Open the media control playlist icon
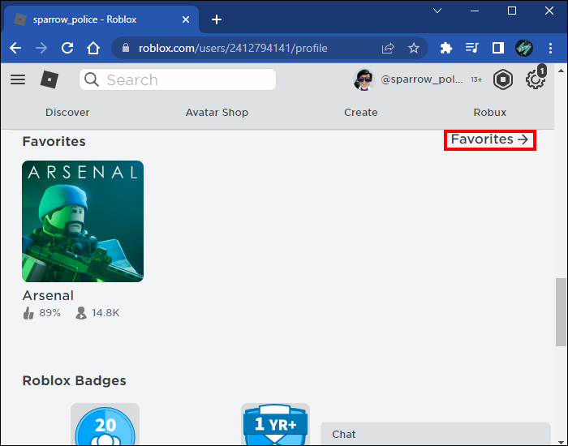The height and width of the screenshot is (446, 568). 472,47
